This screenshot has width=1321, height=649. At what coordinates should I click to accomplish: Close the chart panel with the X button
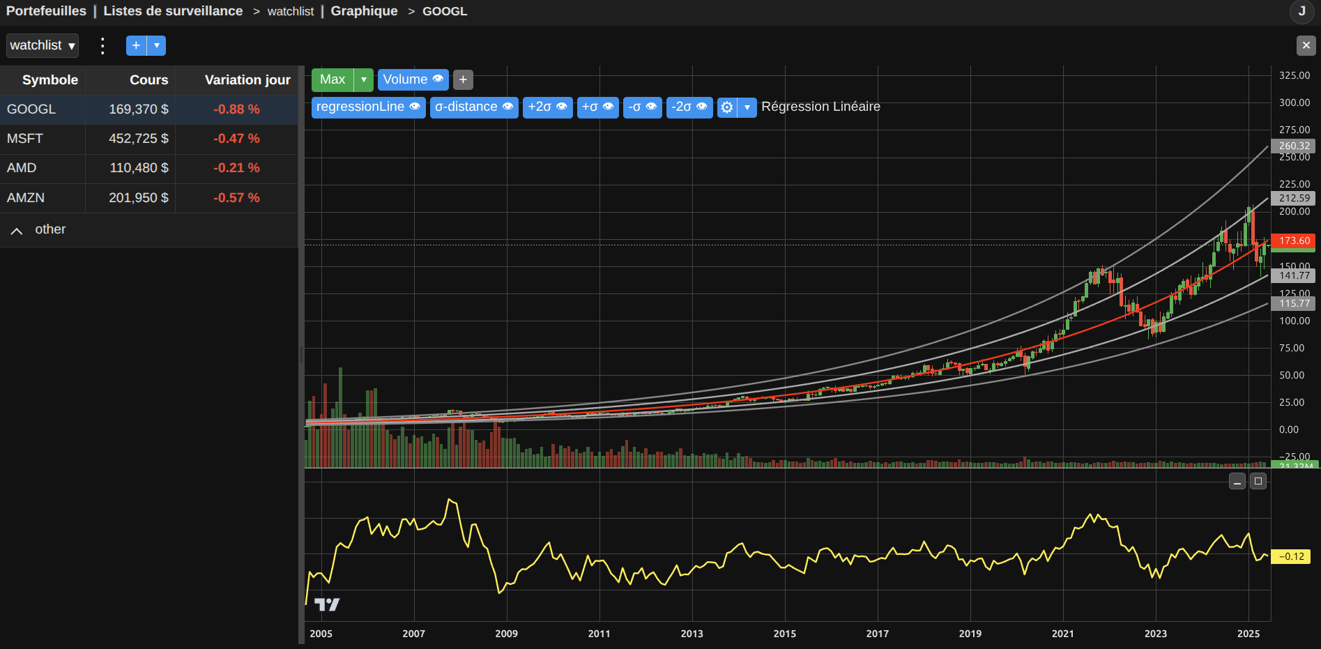(1306, 45)
